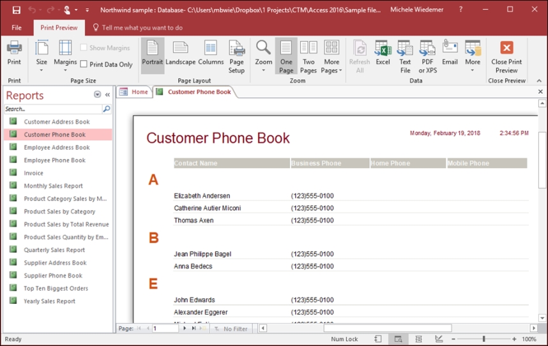Open Top Ten Biggest Orders report

click(x=56, y=288)
